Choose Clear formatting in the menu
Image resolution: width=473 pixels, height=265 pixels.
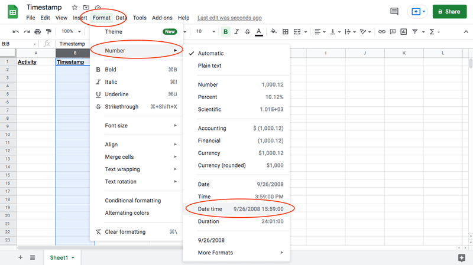point(137,232)
